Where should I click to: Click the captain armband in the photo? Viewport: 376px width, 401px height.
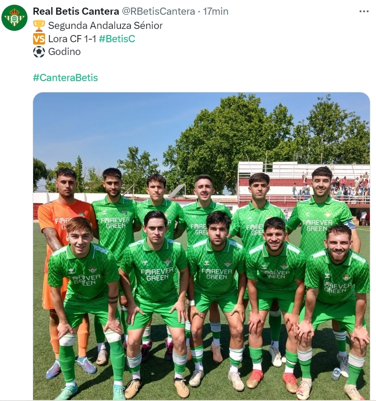pos(350,225)
